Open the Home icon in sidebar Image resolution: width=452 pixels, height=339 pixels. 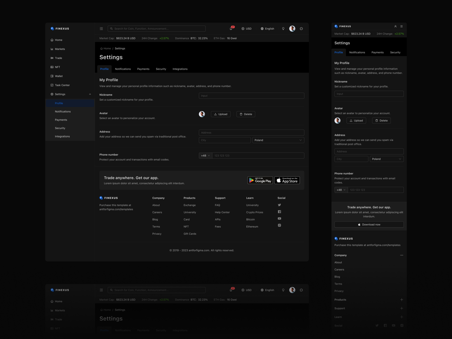click(x=52, y=40)
